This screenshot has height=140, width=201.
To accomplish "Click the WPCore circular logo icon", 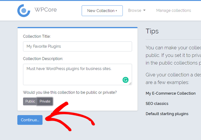I will 24,11.
